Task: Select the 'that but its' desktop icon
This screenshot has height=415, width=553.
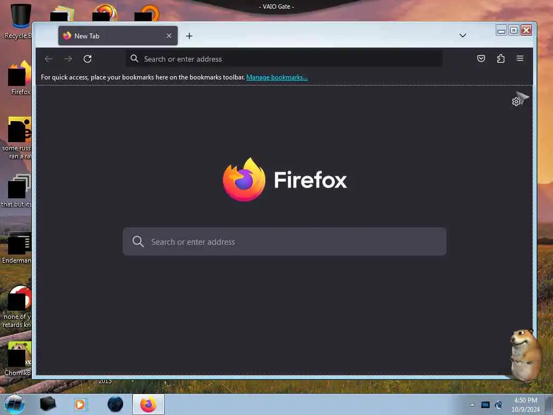Action: point(17,191)
